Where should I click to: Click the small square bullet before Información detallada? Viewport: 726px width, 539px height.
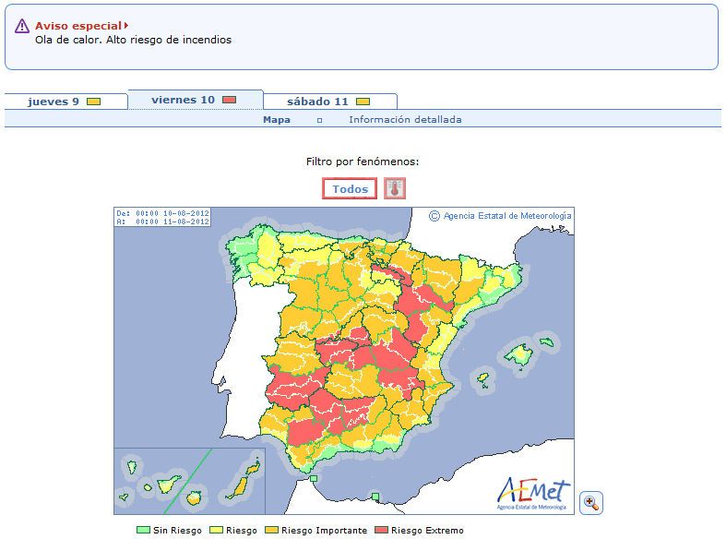[319, 120]
